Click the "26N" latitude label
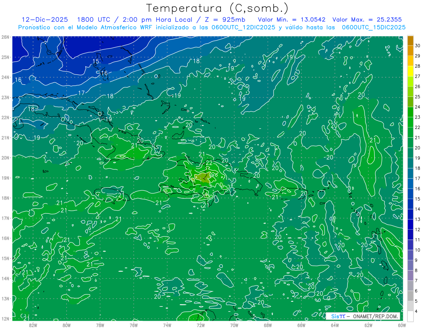 click(5, 37)
